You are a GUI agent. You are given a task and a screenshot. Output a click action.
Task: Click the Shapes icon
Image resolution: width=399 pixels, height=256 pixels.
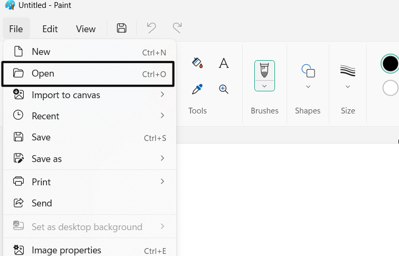tap(308, 70)
